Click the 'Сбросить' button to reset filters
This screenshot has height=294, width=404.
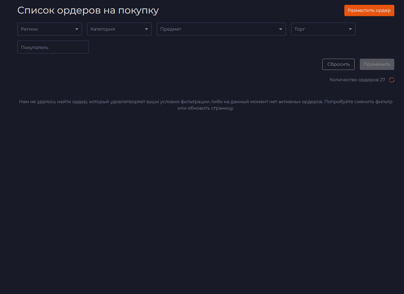tap(338, 64)
